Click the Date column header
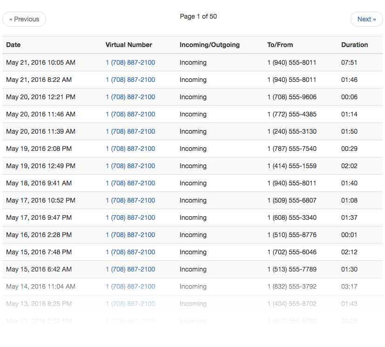385x347 pixels. (x=13, y=45)
